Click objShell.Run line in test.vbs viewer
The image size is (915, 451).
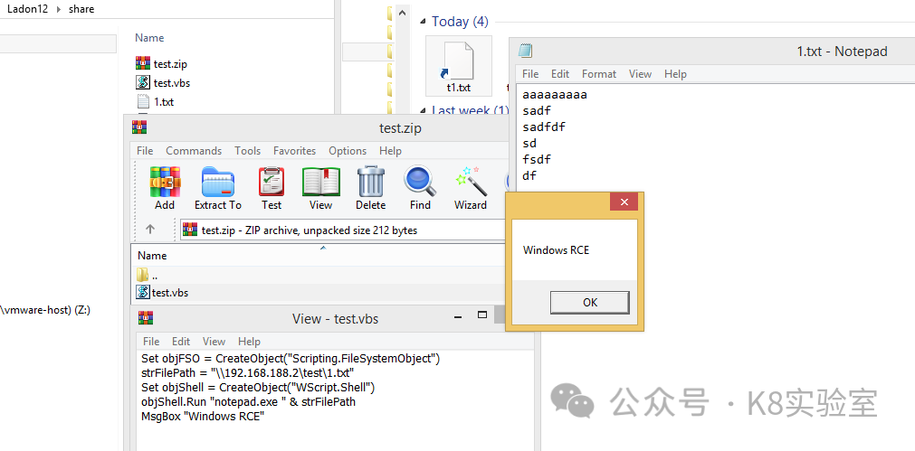[248, 402]
